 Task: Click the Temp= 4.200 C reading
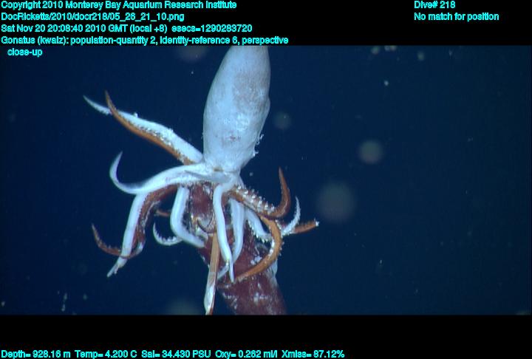106,355
